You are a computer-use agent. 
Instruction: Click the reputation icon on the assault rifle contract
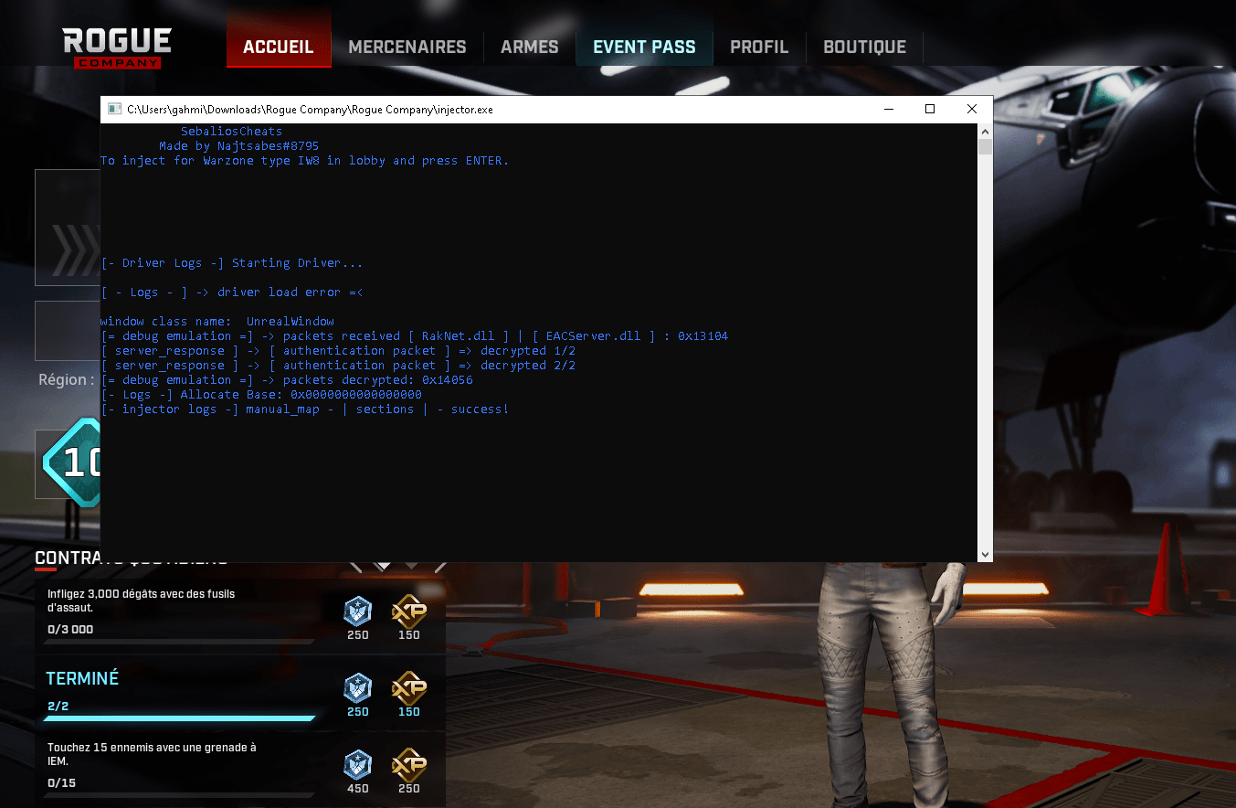(x=358, y=611)
